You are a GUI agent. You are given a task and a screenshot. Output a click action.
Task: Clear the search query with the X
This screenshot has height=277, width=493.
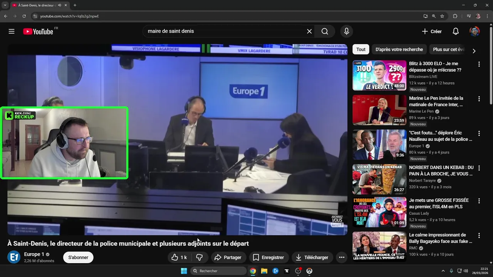(309, 32)
